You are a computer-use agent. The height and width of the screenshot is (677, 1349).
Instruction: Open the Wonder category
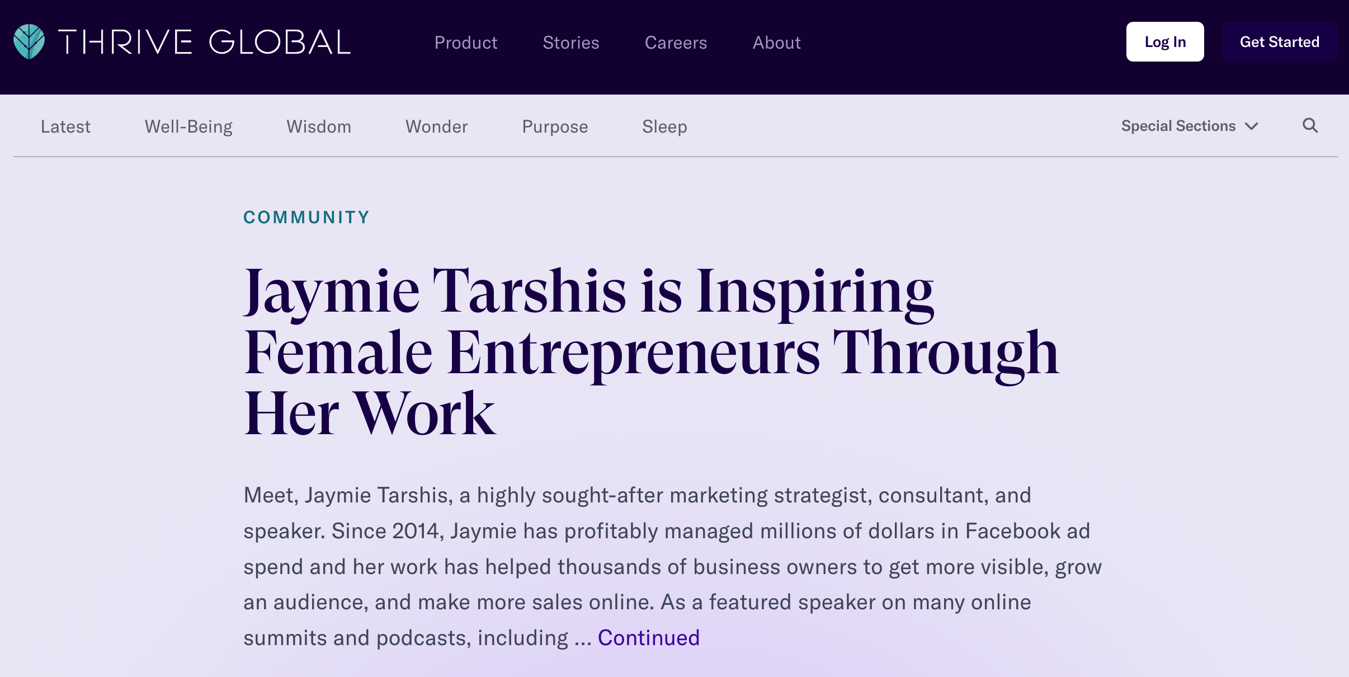436,126
